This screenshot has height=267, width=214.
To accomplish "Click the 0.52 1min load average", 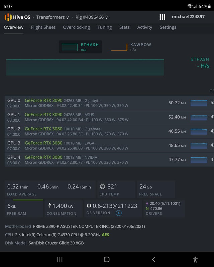I will (x=18, y=186).
